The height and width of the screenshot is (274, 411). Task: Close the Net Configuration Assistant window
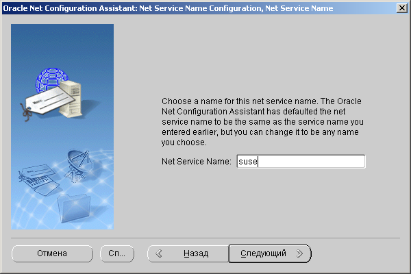tap(402, 8)
